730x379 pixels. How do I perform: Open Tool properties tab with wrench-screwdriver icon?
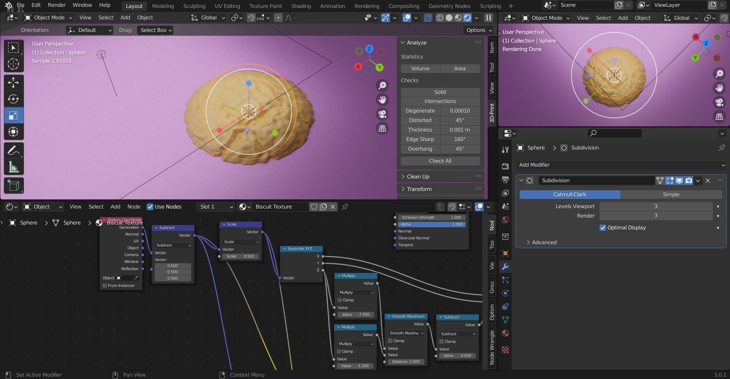(505, 150)
